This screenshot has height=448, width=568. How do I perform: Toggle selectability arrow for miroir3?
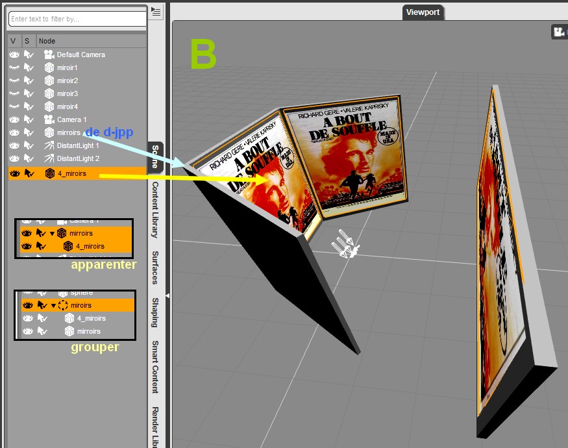point(29,93)
